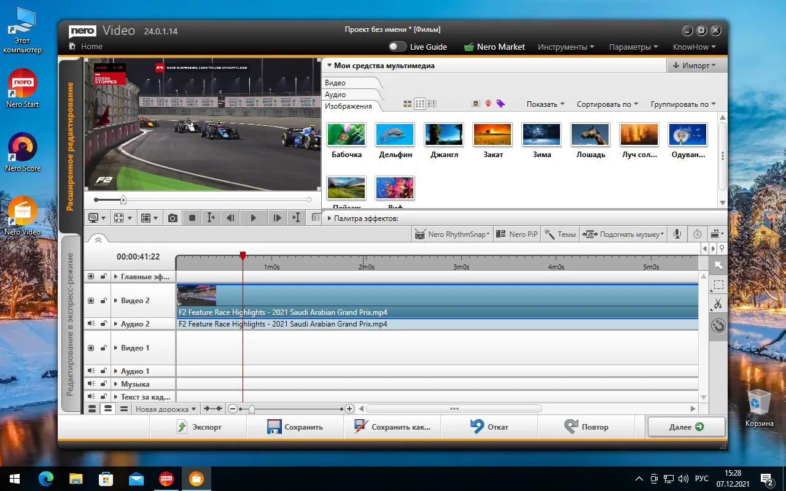Toggle the Live Guide switch
The width and height of the screenshot is (786, 491).
(397, 47)
